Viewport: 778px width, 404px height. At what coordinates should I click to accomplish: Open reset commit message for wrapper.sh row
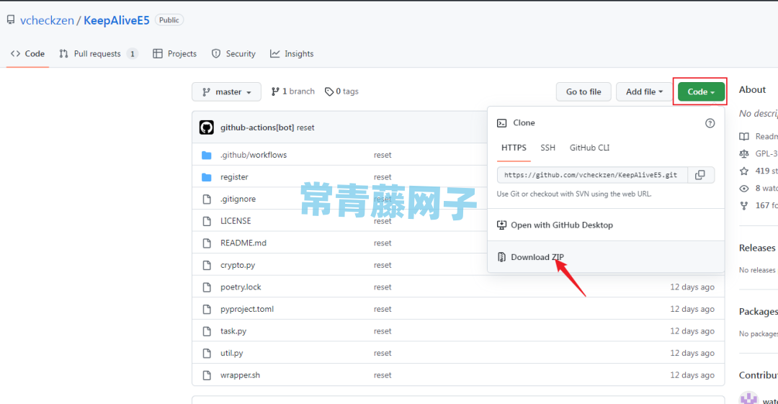[383, 375]
